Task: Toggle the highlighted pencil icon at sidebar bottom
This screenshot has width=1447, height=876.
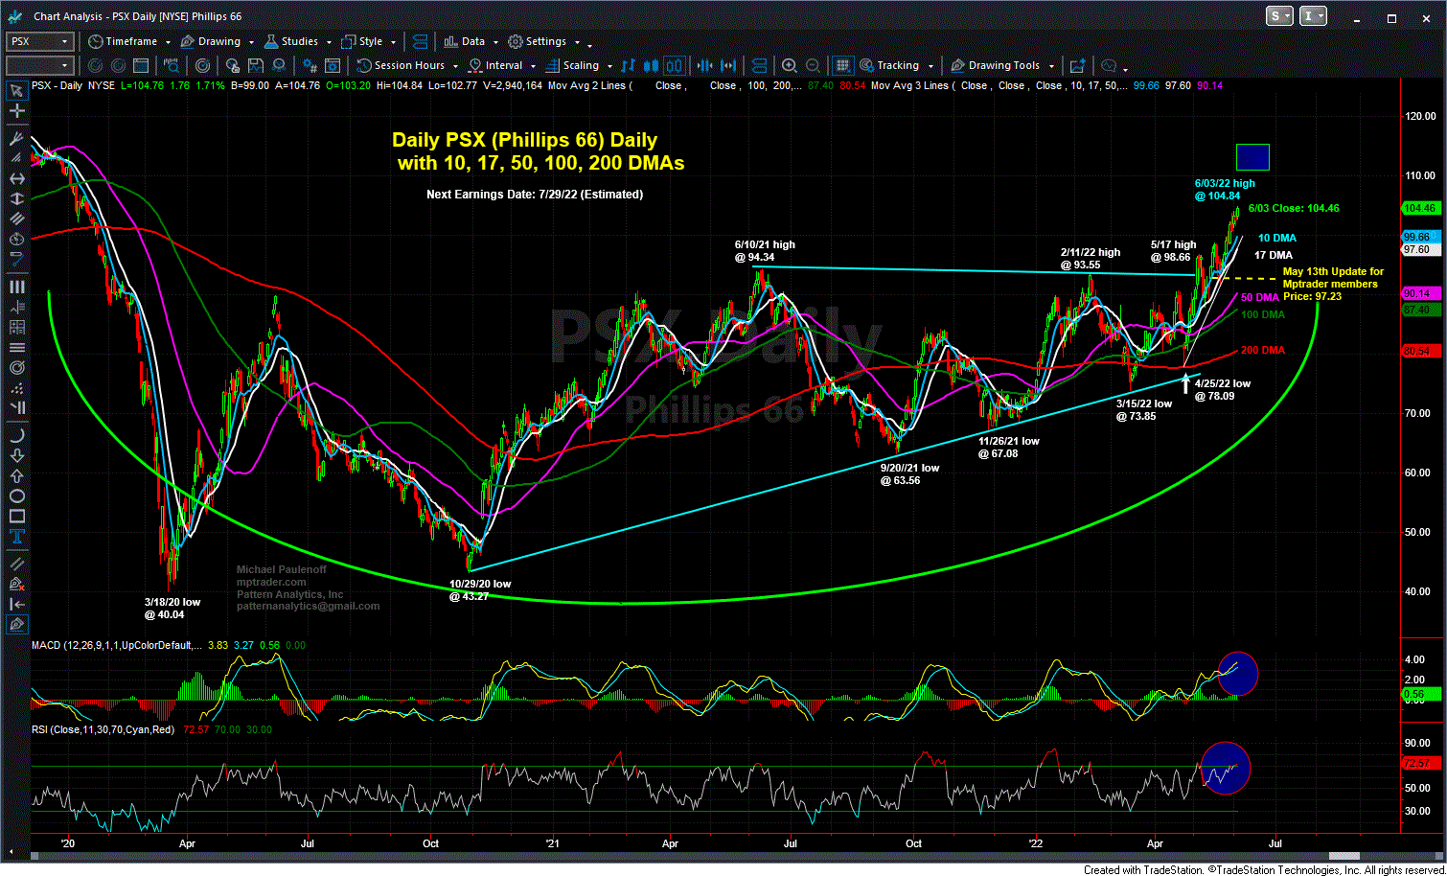Action: point(16,625)
